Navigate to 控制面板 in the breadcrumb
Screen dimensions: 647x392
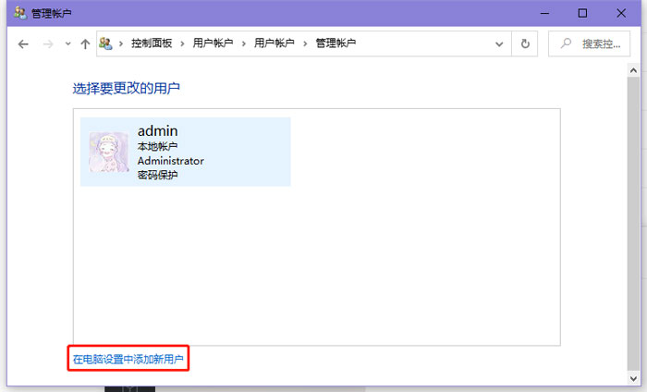(x=152, y=43)
